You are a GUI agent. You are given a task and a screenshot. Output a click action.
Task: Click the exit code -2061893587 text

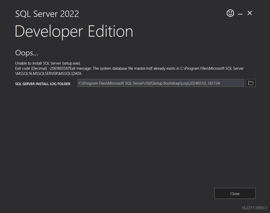tap(55, 68)
